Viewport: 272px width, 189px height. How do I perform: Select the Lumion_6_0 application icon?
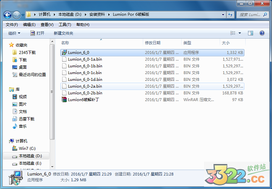64,53
